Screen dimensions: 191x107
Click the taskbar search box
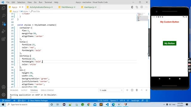click(27, 104)
